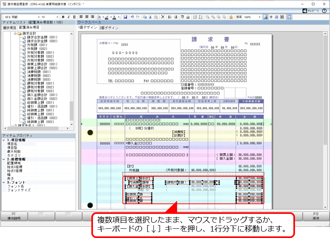
Task: Click the F12 保存 button
Action: [x=316, y=216]
